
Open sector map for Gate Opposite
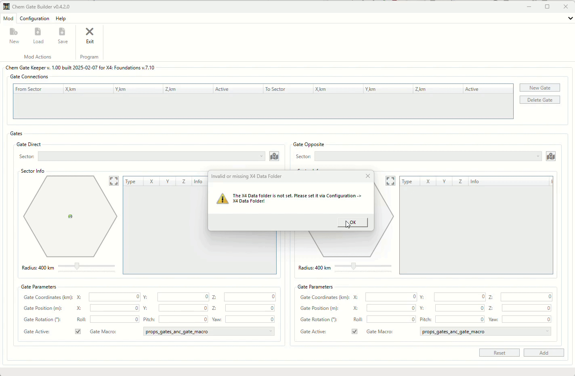click(551, 156)
